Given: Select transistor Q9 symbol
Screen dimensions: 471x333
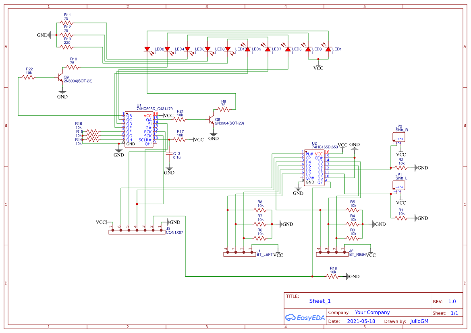Looking at the screenshot, I should pyautogui.click(x=60, y=78).
